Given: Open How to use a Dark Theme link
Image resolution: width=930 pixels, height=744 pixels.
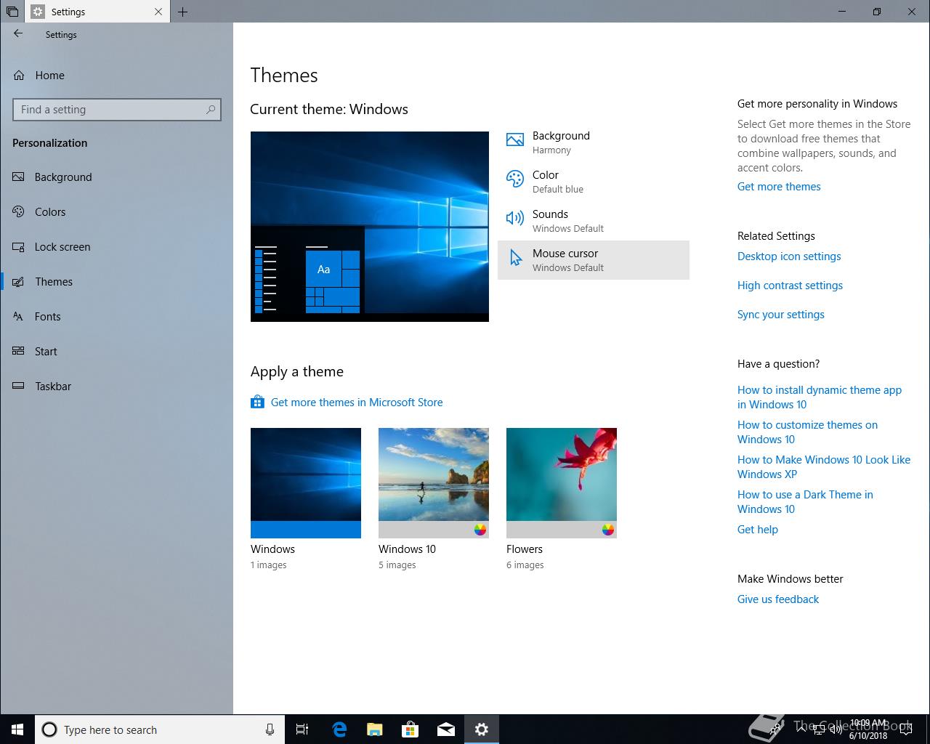Looking at the screenshot, I should [x=805, y=502].
